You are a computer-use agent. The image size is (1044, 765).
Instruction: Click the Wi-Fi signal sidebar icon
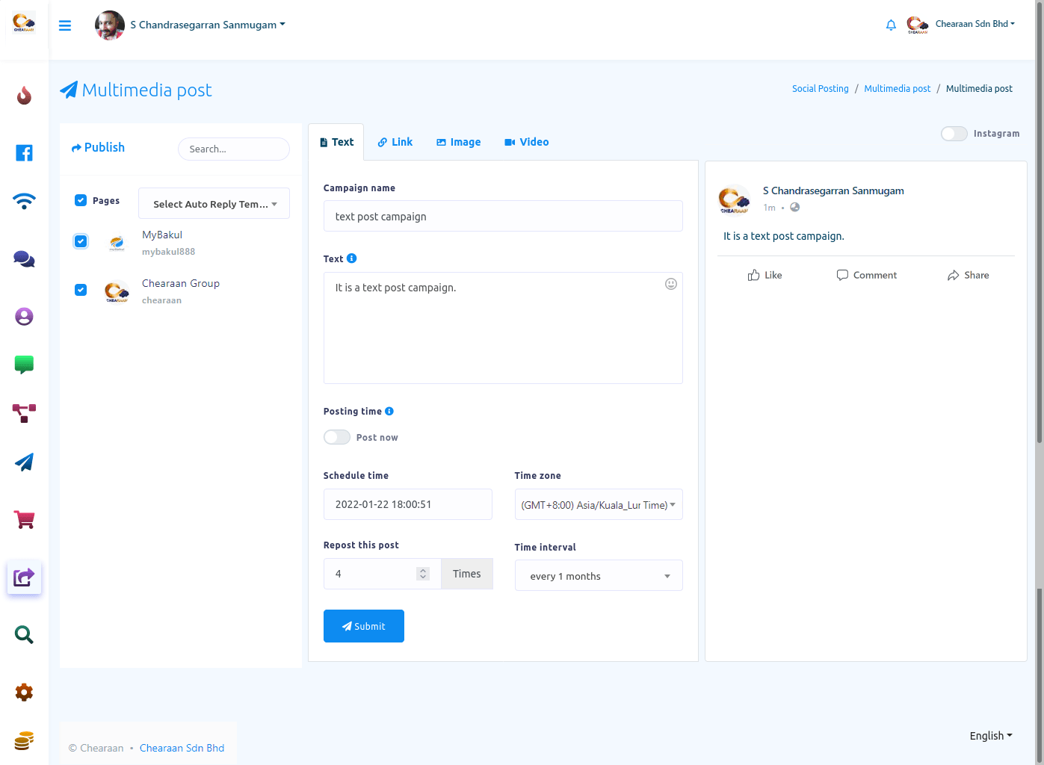click(x=24, y=201)
